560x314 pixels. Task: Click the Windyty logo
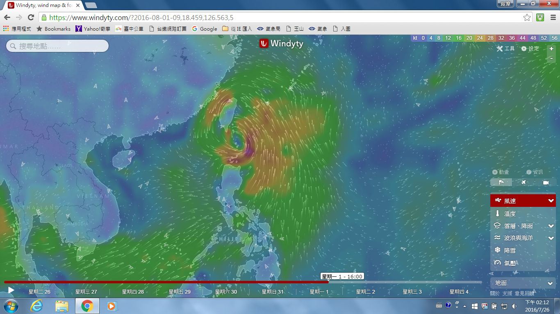coord(281,43)
